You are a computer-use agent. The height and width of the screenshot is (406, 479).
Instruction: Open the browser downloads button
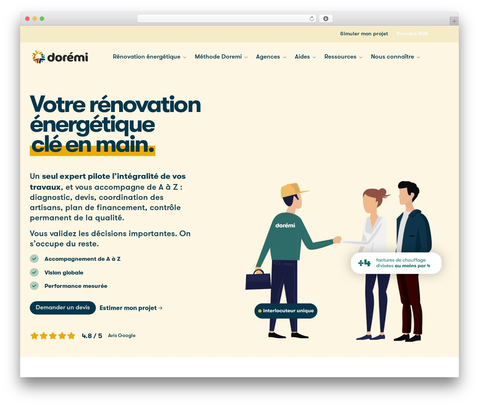326,19
